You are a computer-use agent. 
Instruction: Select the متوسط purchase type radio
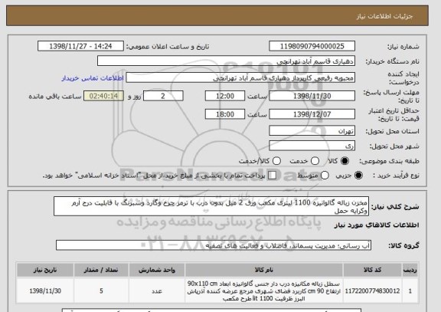click(x=325, y=176)
